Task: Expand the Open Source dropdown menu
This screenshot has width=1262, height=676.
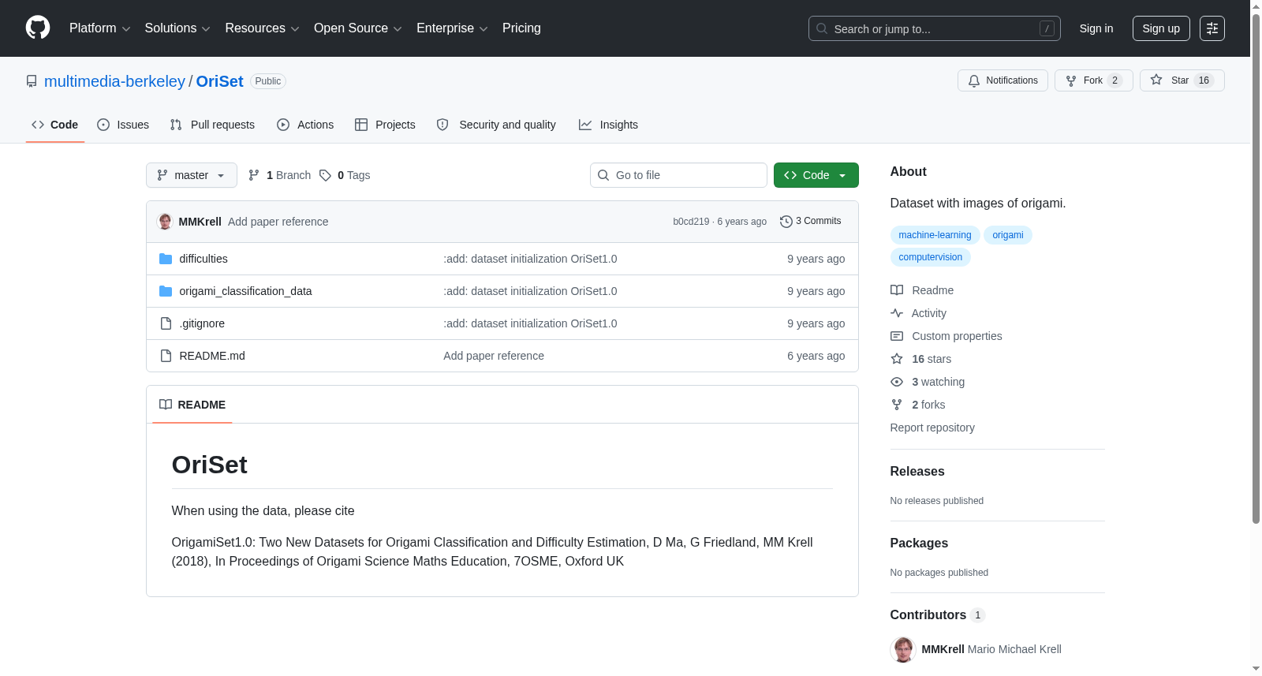Action: coord(358,28)
